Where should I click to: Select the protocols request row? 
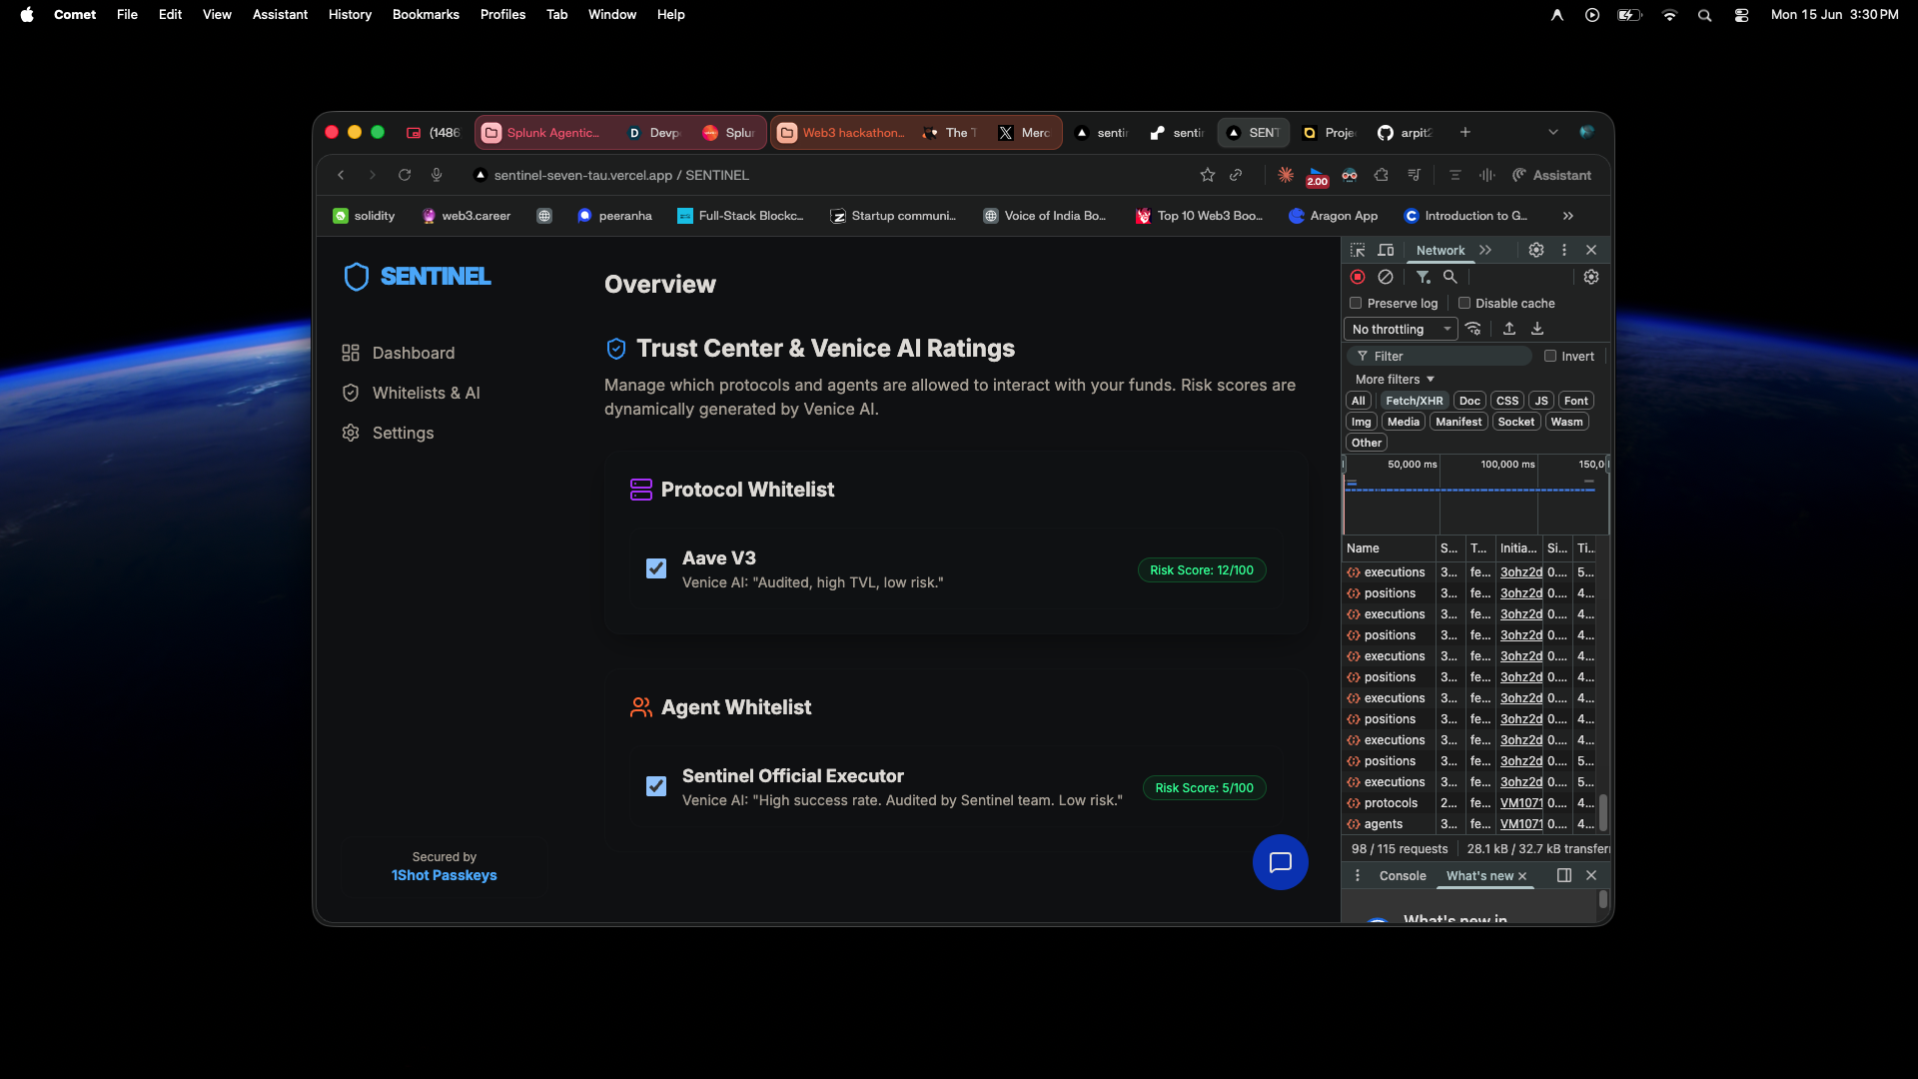(1469, 803)
